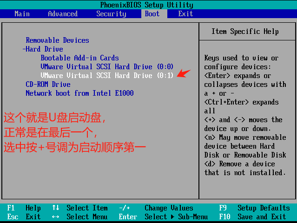Select Bootable Add-in Cards entry

[79, 58]
